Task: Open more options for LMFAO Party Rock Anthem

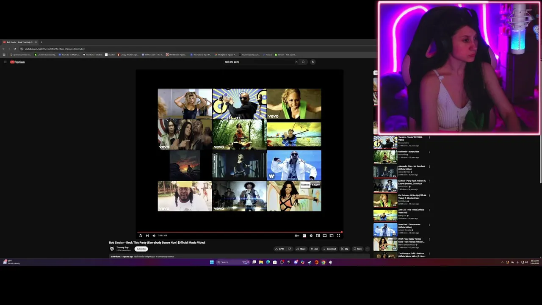Action: [x=429, y=181]
